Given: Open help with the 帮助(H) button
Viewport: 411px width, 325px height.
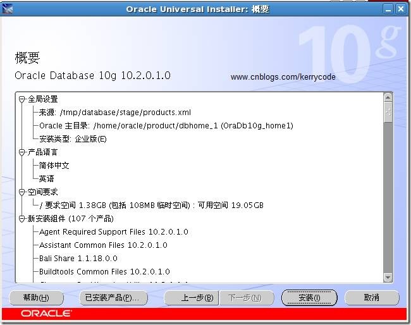Looking at the screenshot, I should (37, 298).
